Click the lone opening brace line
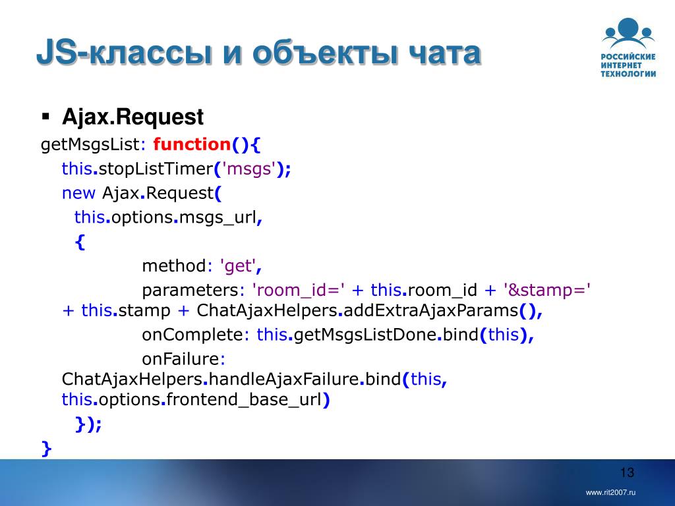This screenshot has width=675, height=506. tap(80, 242)
